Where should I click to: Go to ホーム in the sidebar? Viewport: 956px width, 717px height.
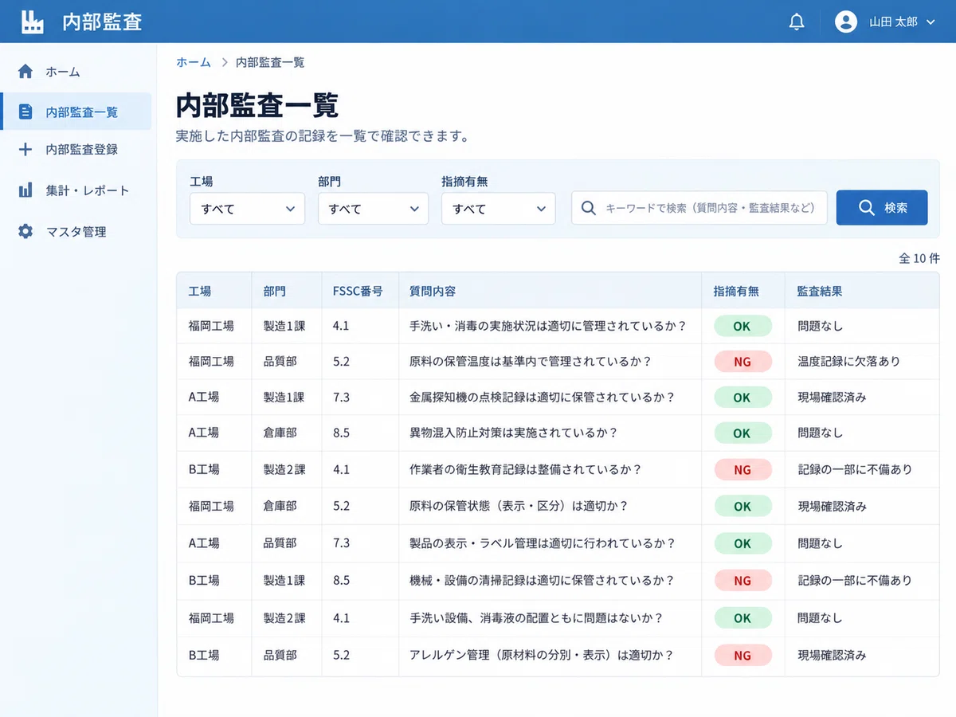tap(76, 72)
